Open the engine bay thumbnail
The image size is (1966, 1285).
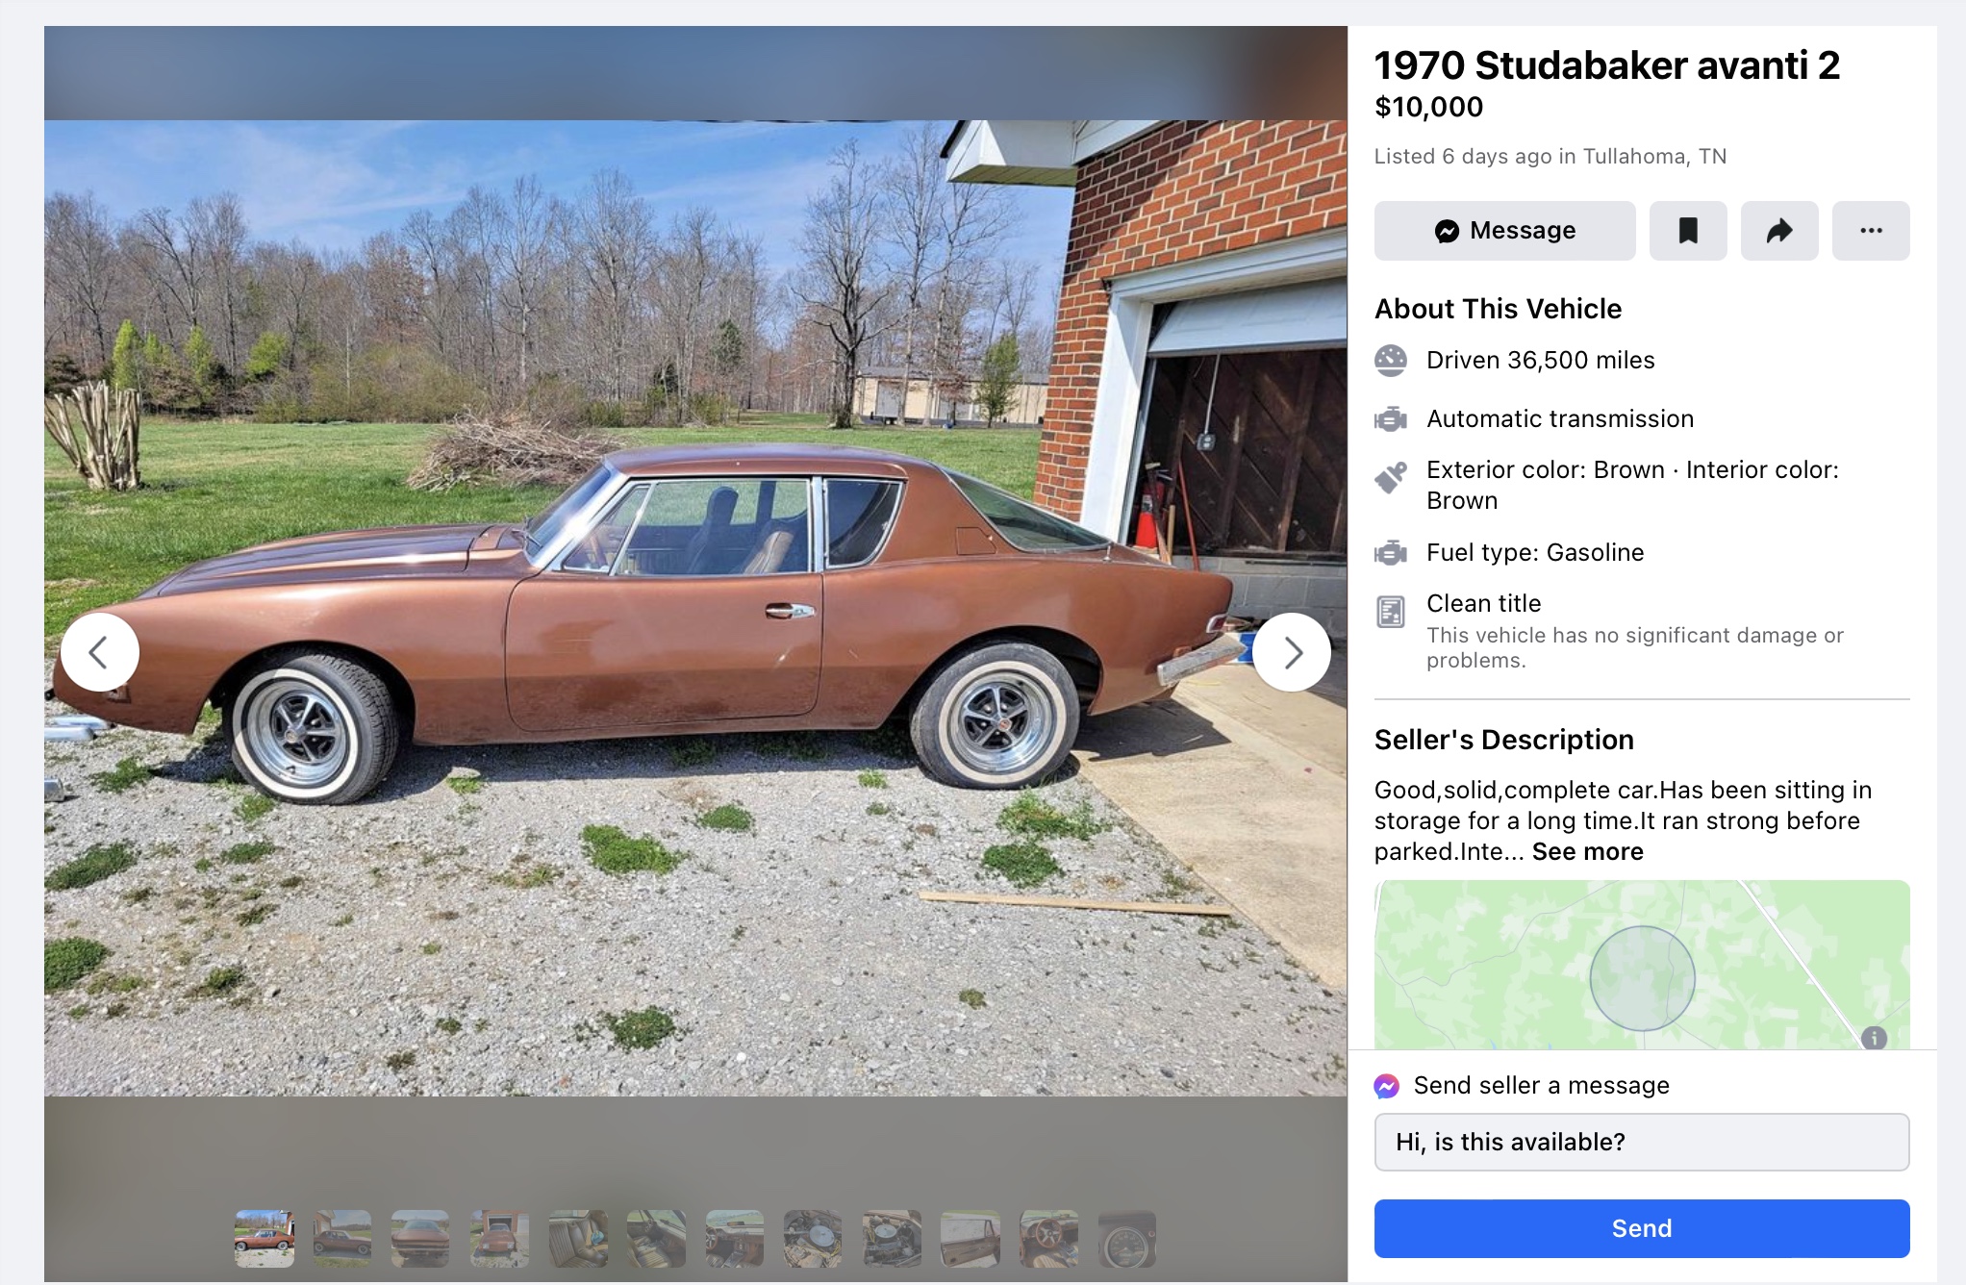(x=813, y=1239)
